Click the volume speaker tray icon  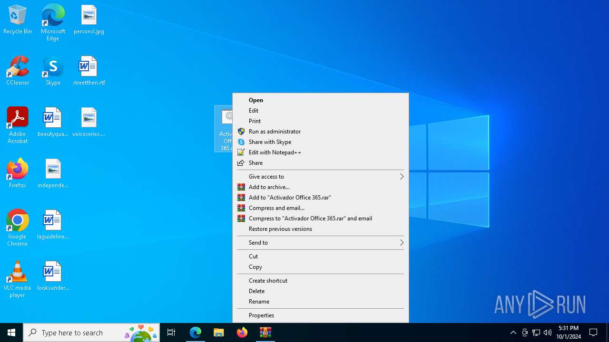548,332
